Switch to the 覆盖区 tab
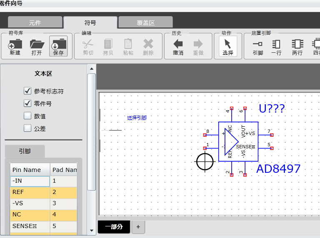Screen dimensions: 320x238 [x=145, y=22]
